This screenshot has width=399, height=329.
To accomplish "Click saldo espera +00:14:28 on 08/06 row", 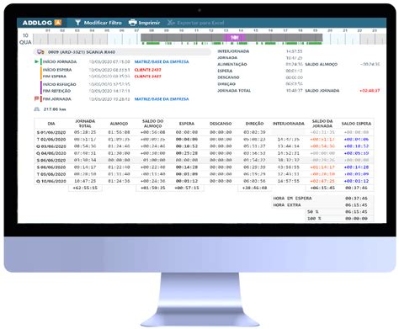I will point(356,167).
